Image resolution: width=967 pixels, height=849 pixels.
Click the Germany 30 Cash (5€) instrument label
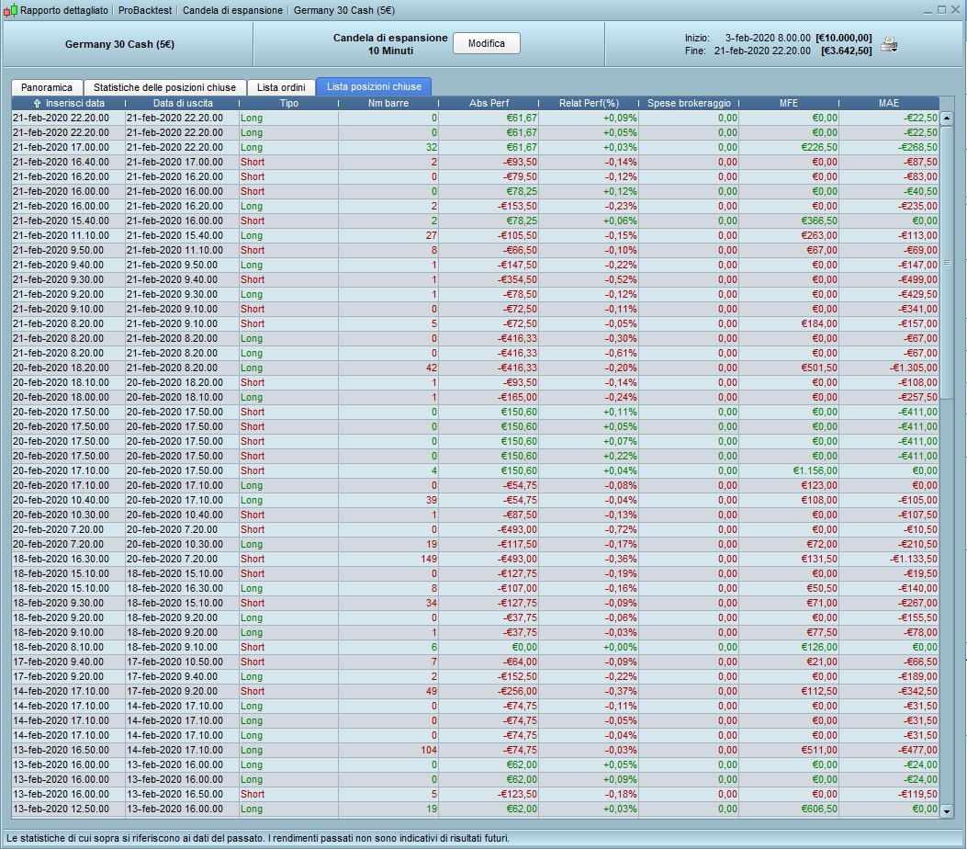pos(119,44)
